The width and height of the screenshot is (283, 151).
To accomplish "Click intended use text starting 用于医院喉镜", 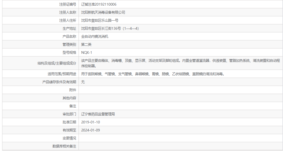I will (153, 74).
